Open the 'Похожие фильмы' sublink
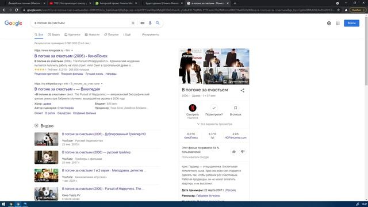Viewport: 368px width, 207px height. (72, 74)
